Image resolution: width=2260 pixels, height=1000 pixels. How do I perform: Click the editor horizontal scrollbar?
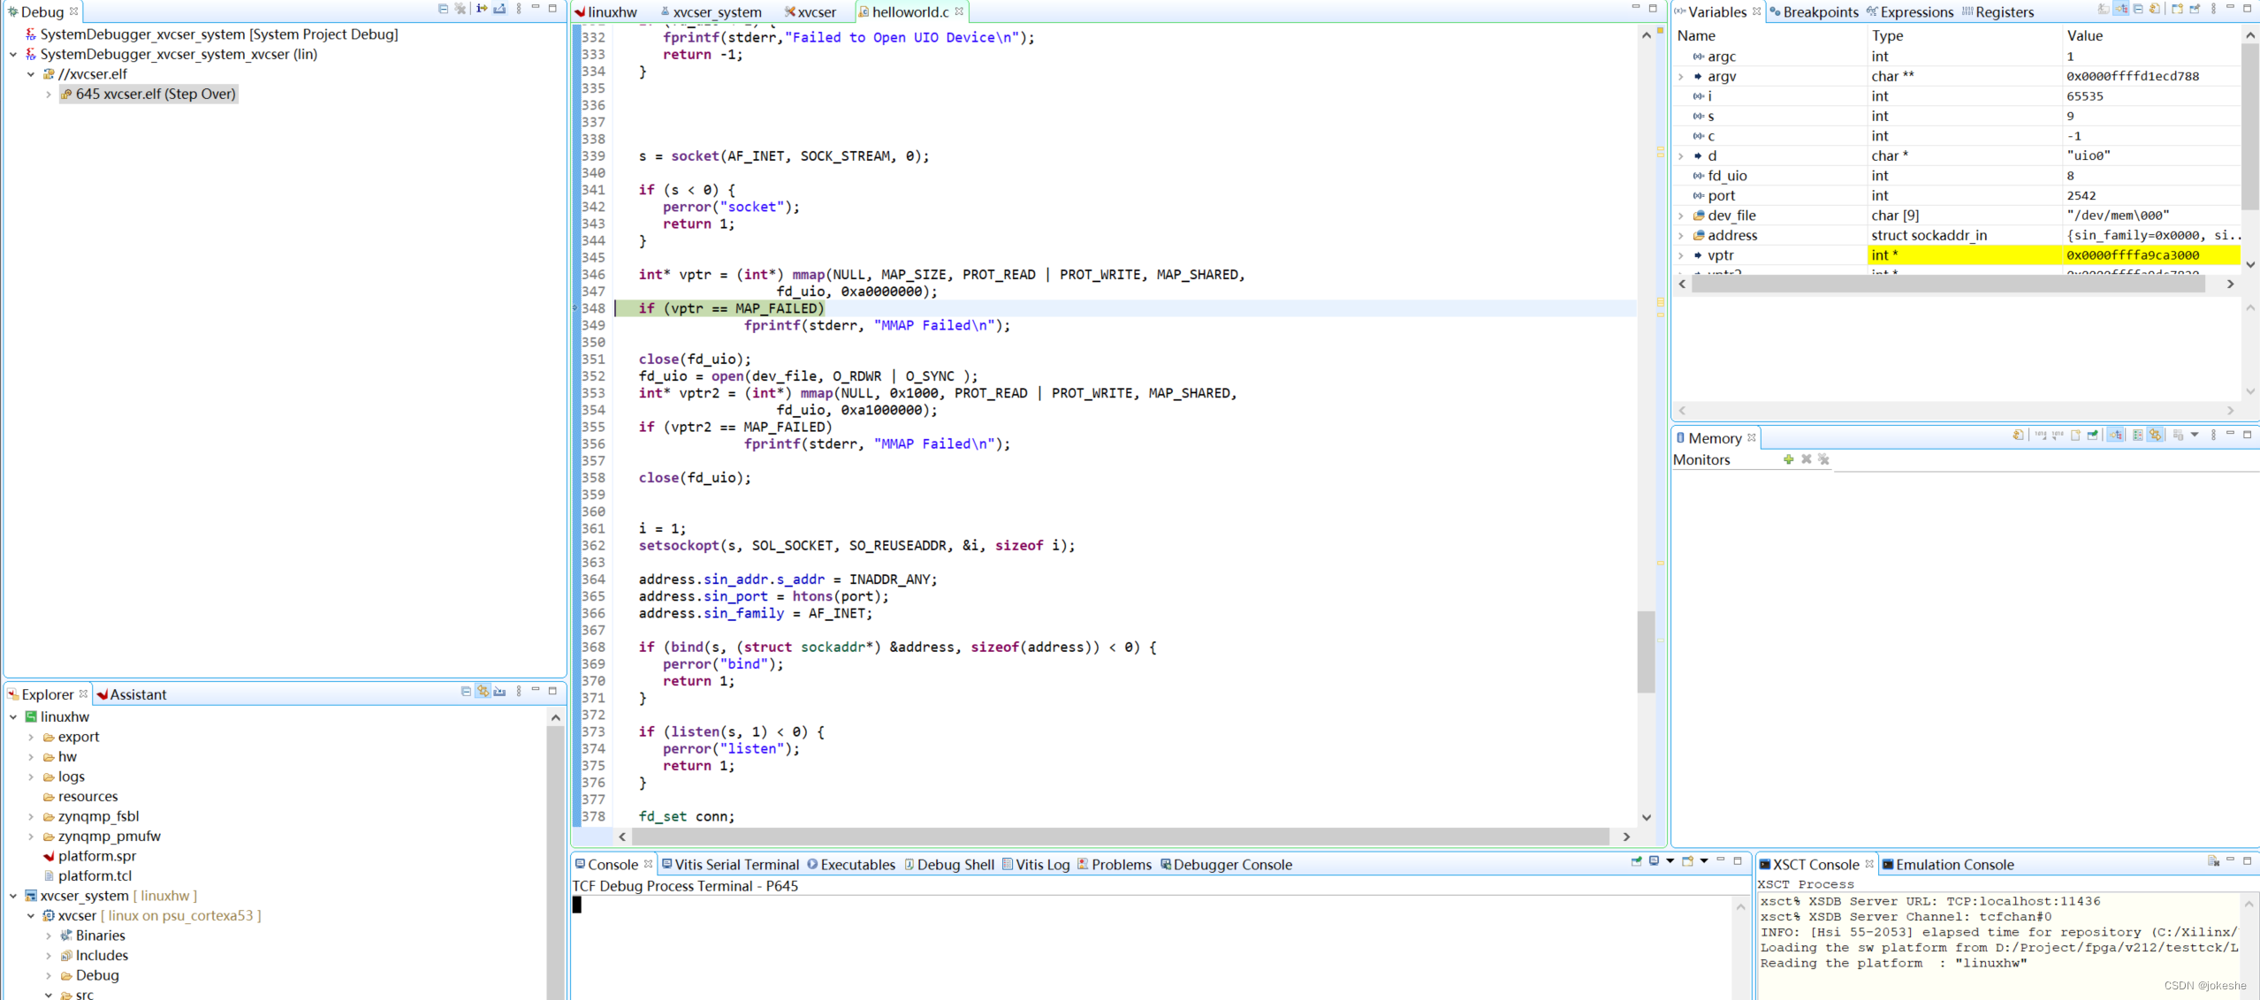click(1119, 837)
